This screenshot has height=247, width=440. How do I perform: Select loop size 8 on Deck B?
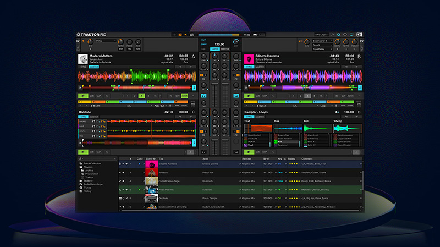click(314, 96)
